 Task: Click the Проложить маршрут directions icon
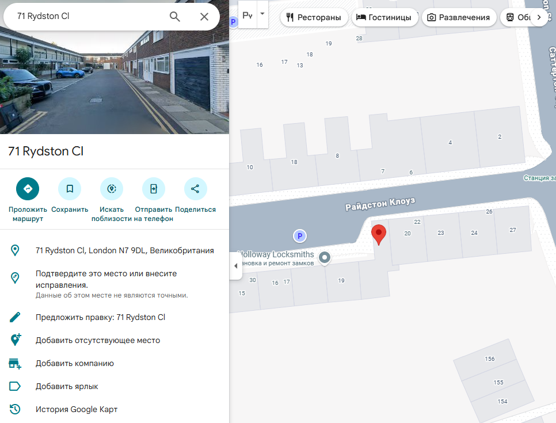[28, 188]
